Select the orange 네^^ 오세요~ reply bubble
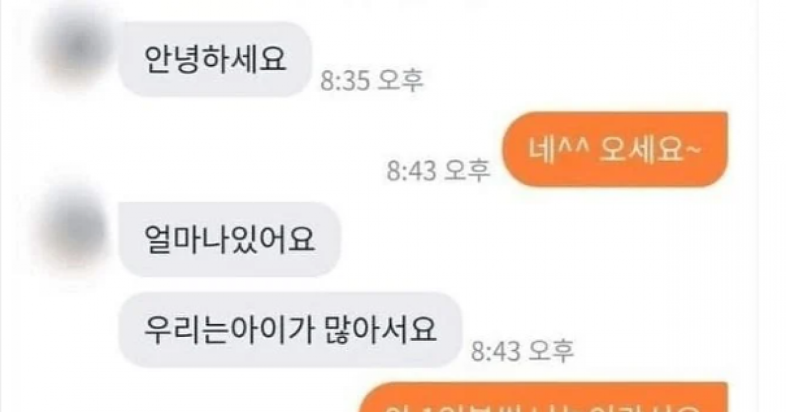This screenshot has width=786, height=412. (615, 149)
